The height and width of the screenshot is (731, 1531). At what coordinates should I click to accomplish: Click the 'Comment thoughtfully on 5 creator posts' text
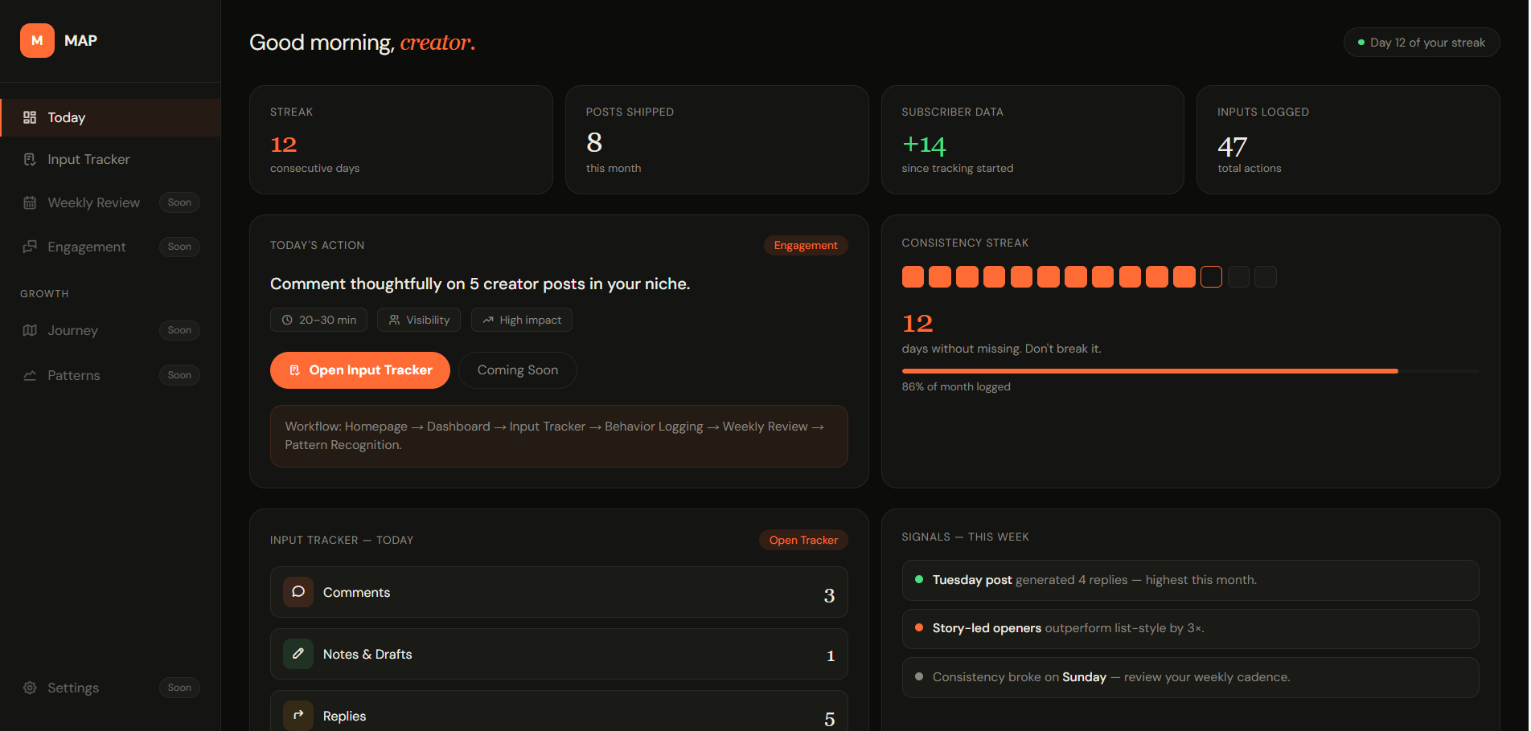[480, 284]
